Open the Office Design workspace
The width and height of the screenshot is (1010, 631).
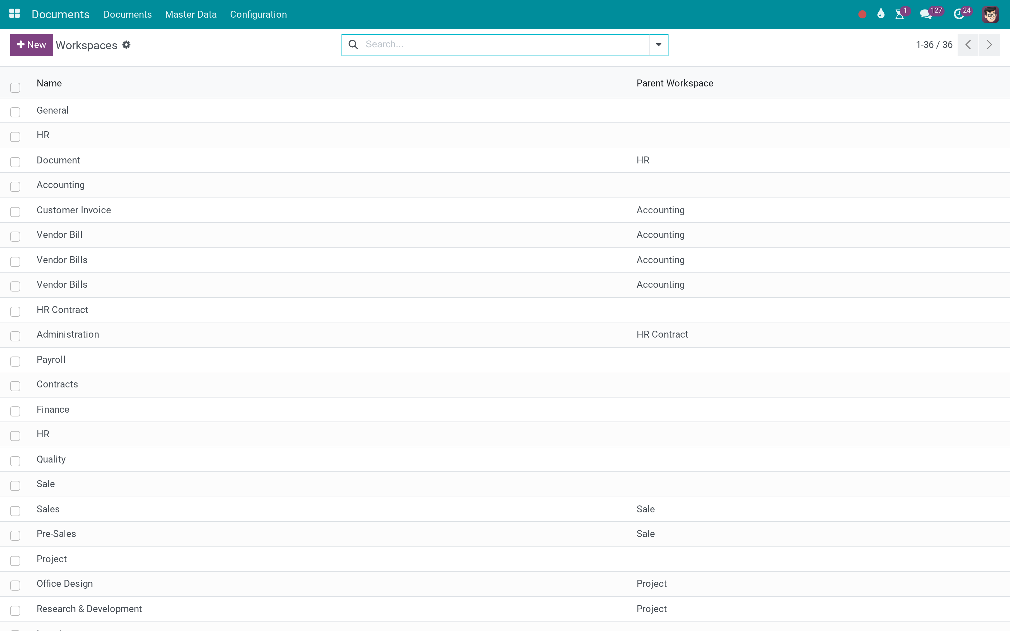tap(65, 583)
